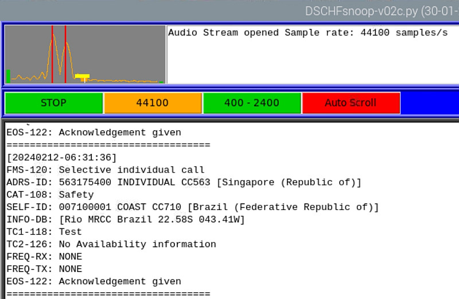Click the tallest orange peak in spectrum graph
The height and width of the screenshot is (299, 459).
tap(54, 36)
